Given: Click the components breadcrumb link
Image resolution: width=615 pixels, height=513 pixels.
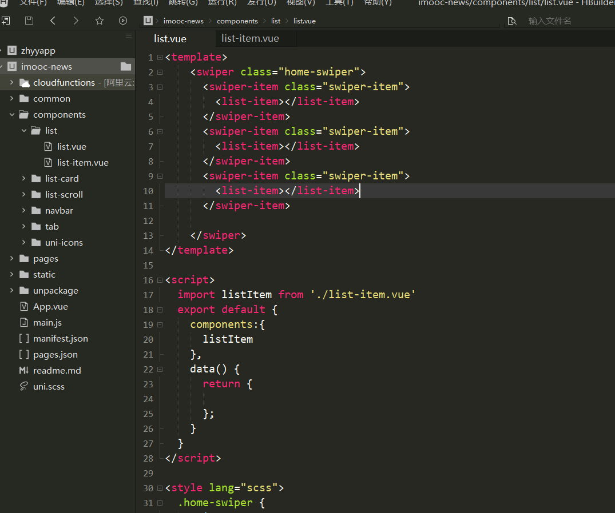Looking at the screenshot, I should click(237, 21).
